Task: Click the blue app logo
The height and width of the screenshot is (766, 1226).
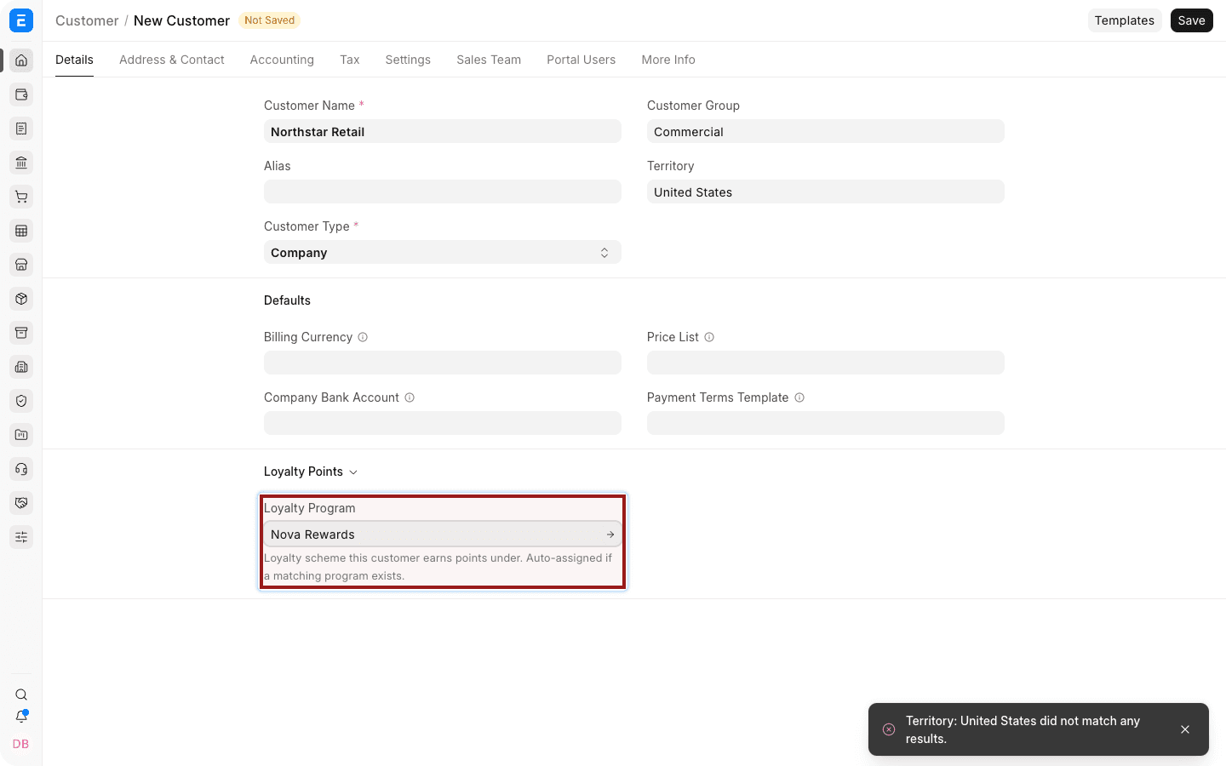Action: (x=21, y=20)
